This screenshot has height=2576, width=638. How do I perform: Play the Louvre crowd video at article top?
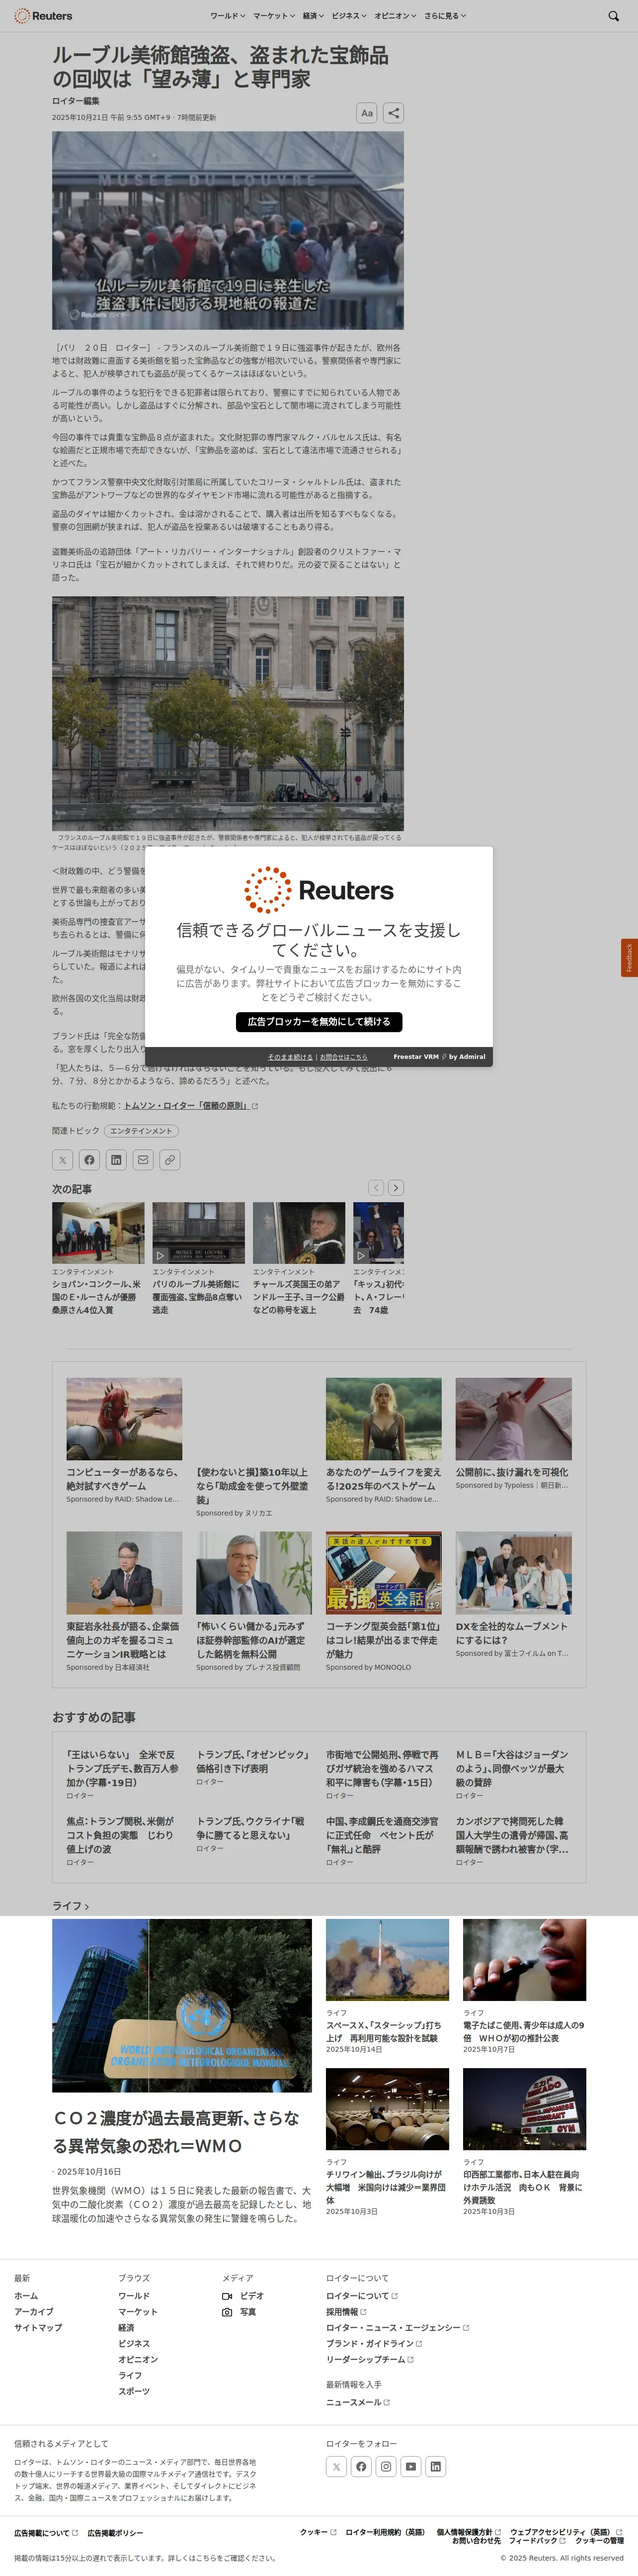(228, 230)
